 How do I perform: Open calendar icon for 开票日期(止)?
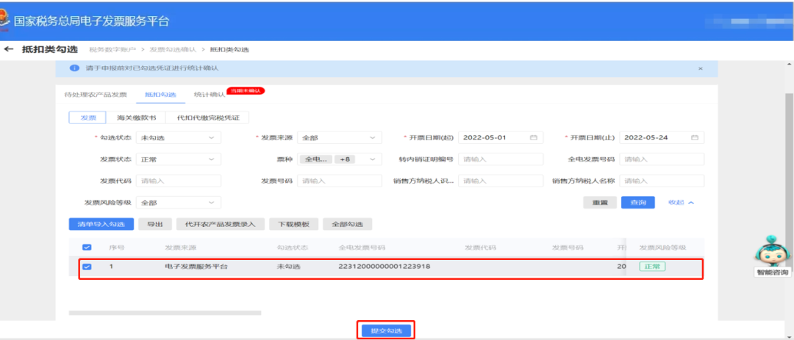pos(694,138)
